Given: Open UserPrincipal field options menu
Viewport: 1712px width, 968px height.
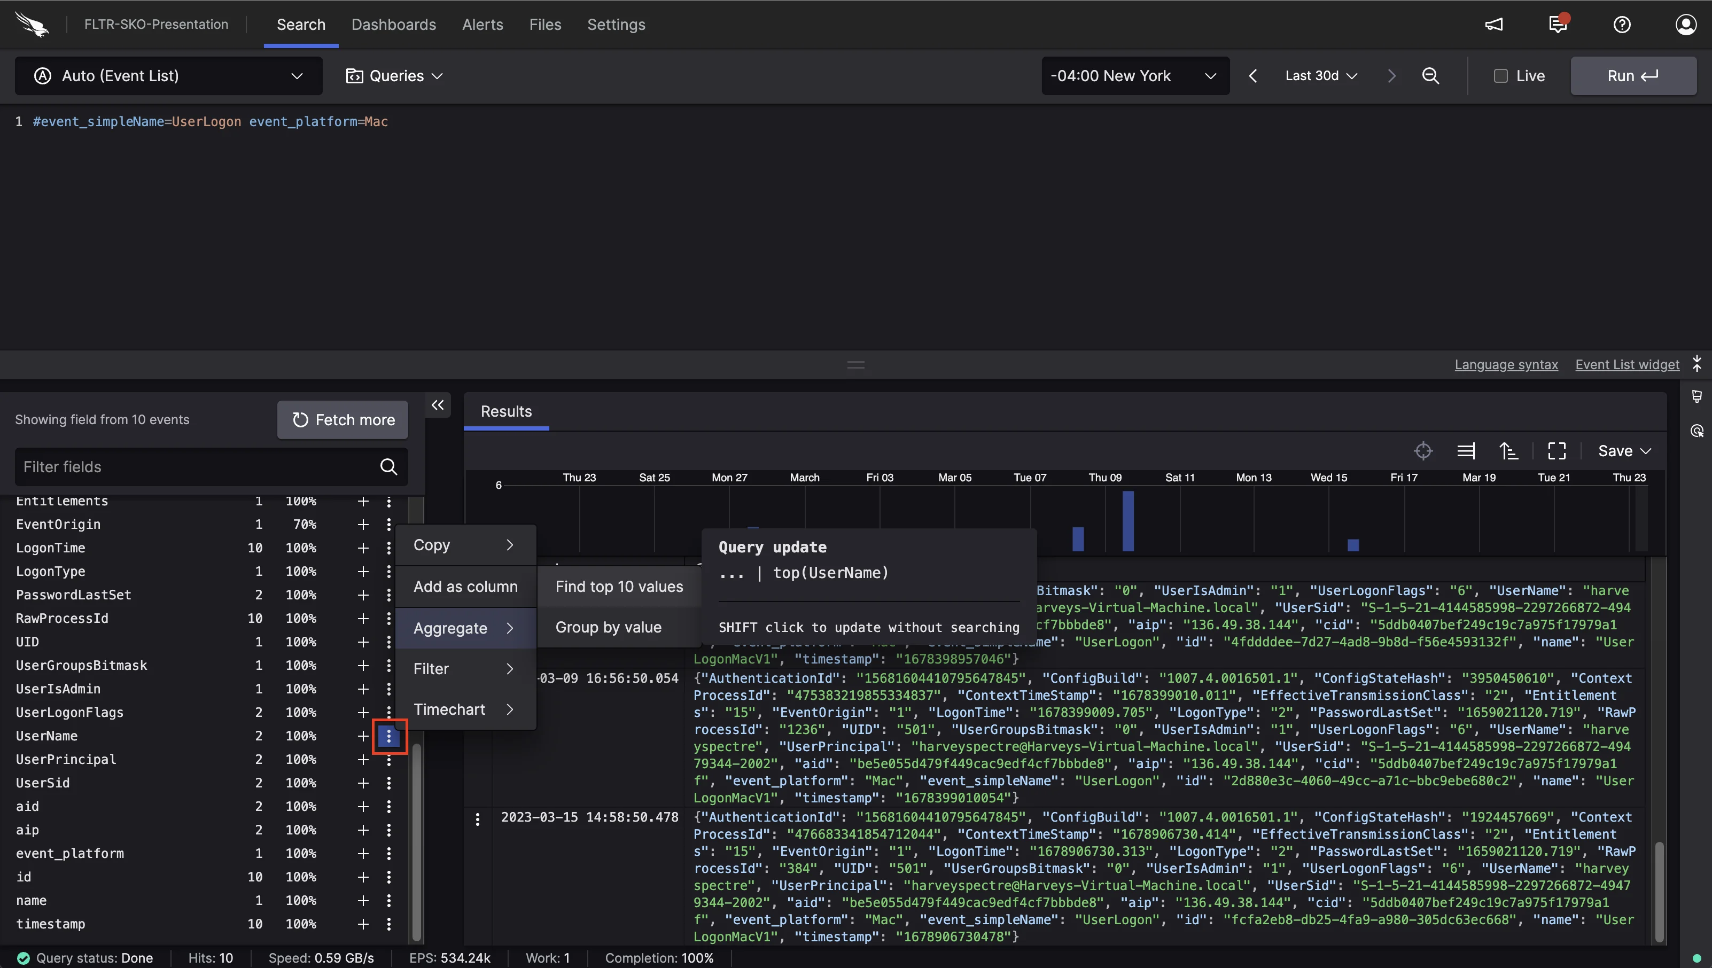Looking at the screenshot, I should 389,759.
